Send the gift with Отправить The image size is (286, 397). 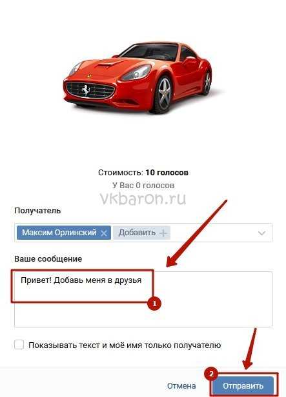tap(243, 386)
